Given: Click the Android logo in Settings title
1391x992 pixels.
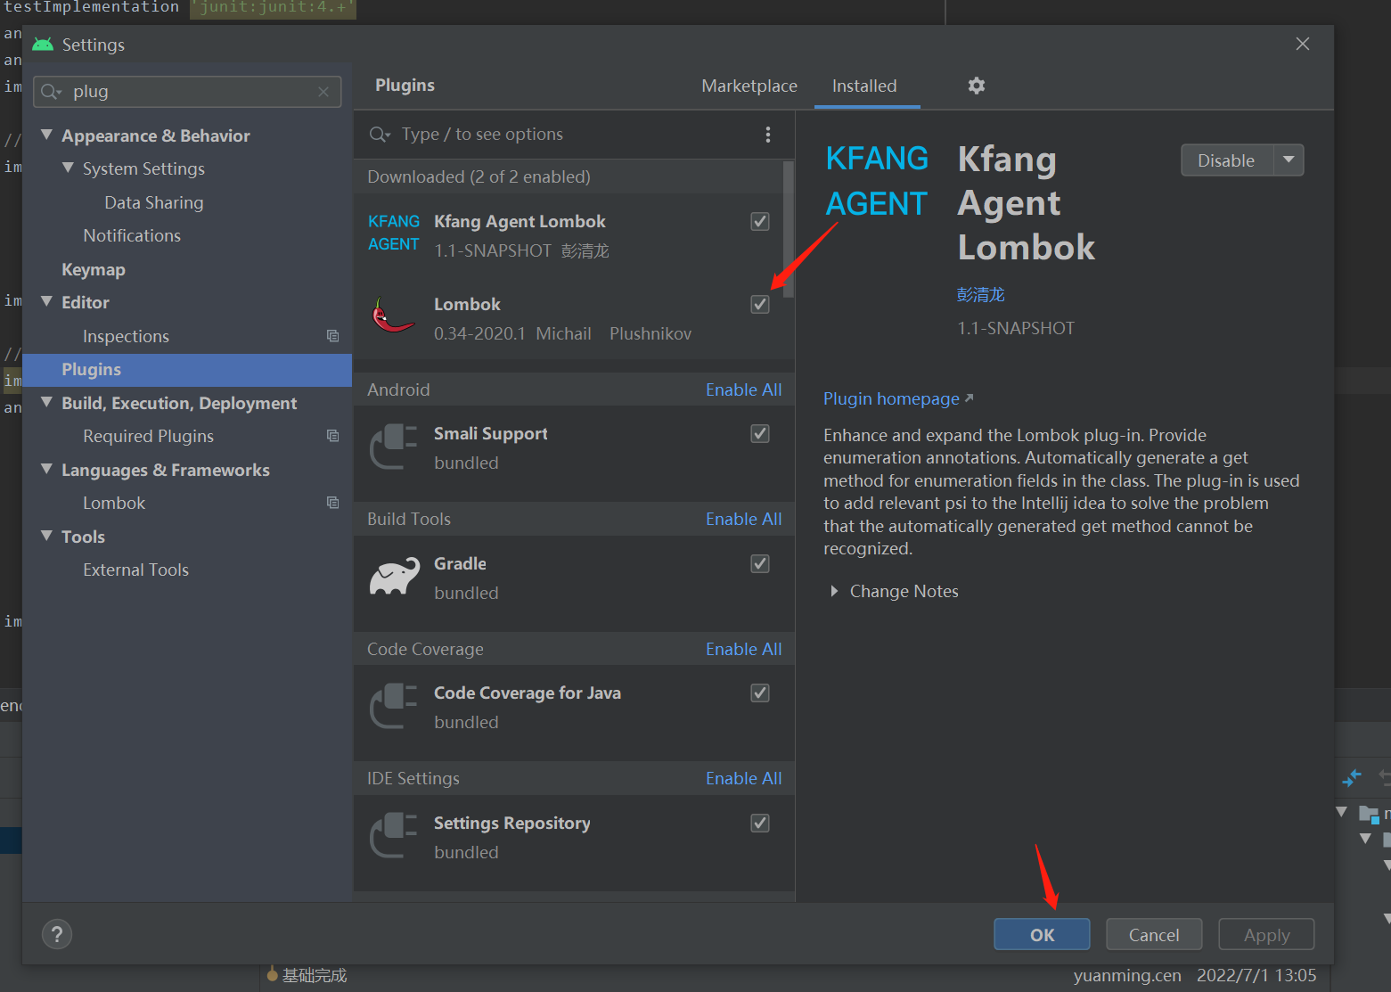Looking at the screenshot, I should coord(43,45).
